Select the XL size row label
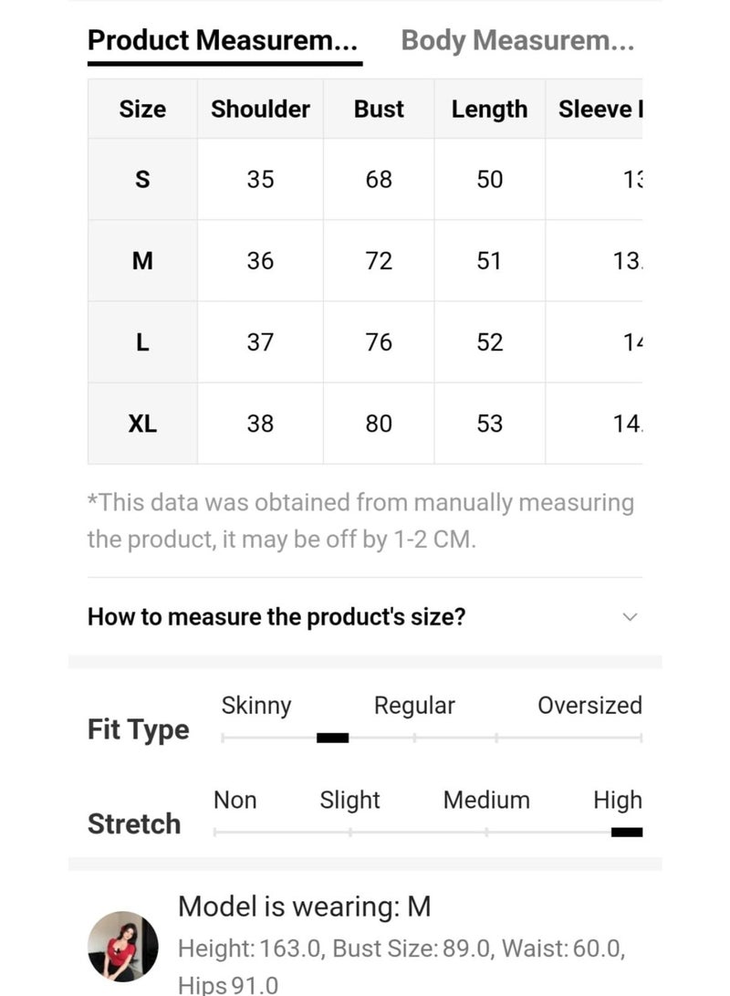The image size is (730, 996). click(x=142, y=424)
